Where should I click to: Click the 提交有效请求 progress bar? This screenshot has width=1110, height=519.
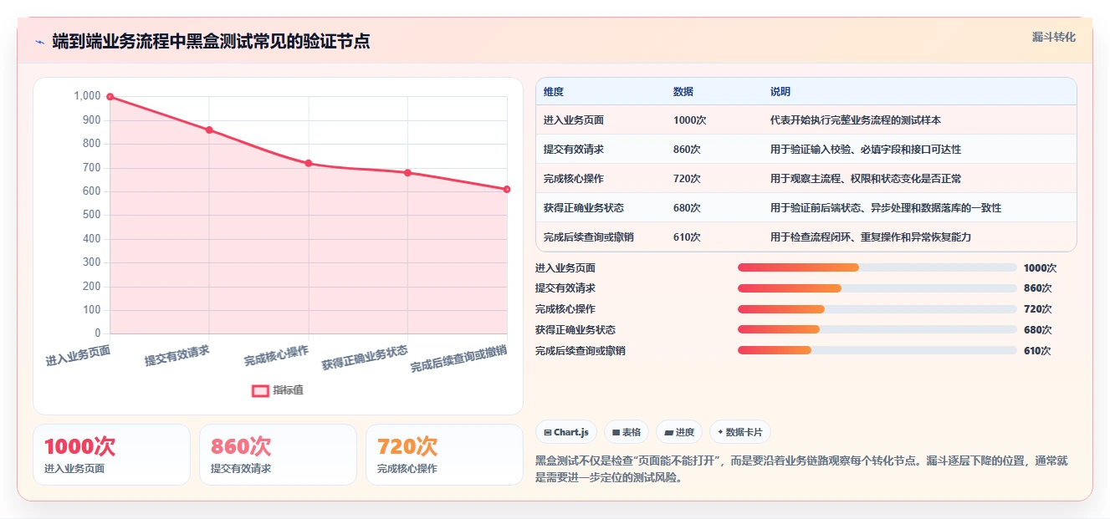(877, 288)
